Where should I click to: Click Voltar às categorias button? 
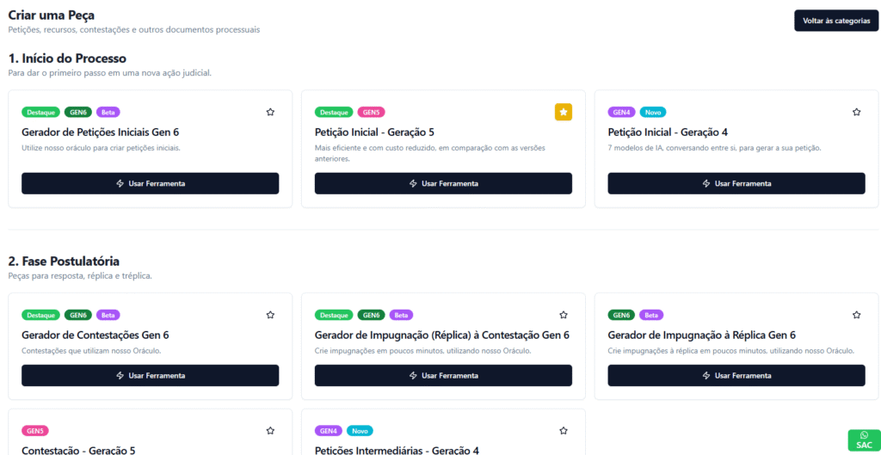click(835, 21)
